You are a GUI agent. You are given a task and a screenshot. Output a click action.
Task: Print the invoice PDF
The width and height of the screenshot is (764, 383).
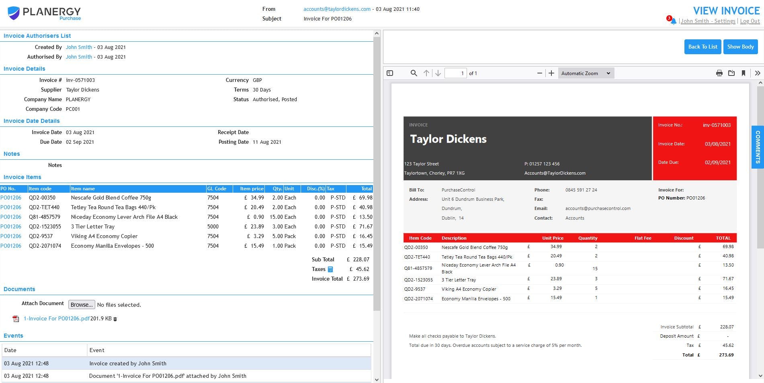pos(719,73)
